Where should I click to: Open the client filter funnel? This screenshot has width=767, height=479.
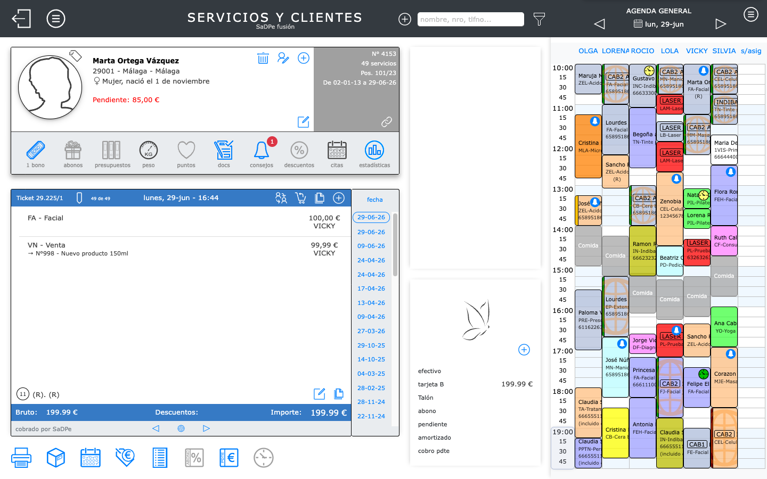[539, 19]
